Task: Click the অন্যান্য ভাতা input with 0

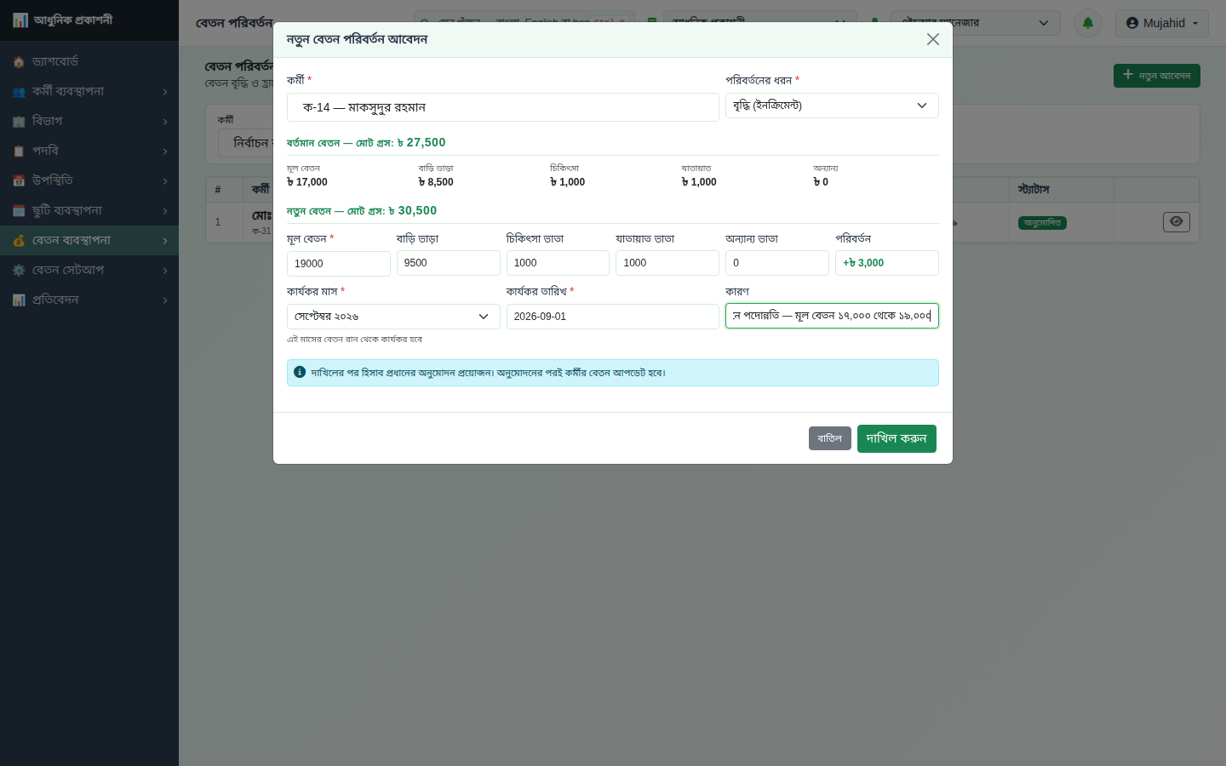Action: (x=777, y=263)
